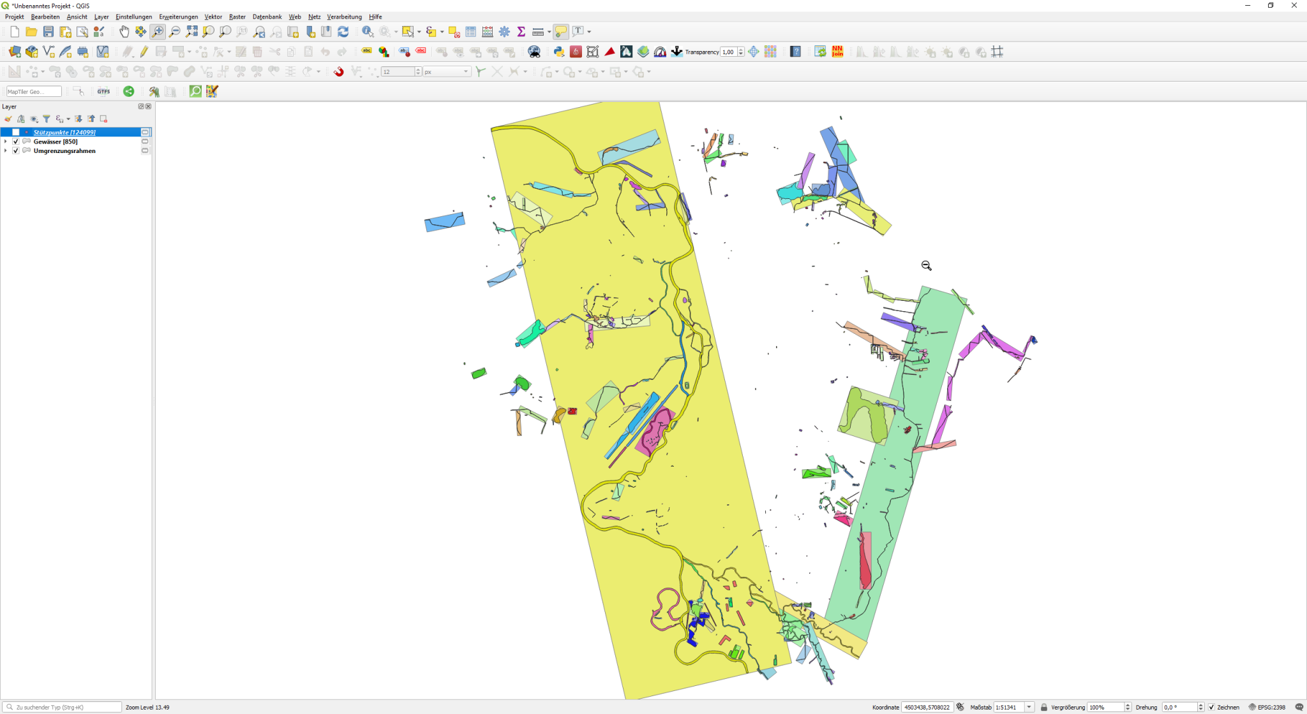Open the Field Calculator
Image resolution: width=1307 pixels, height=714 pixels.
pyautogui.click(x=487, y=31)
